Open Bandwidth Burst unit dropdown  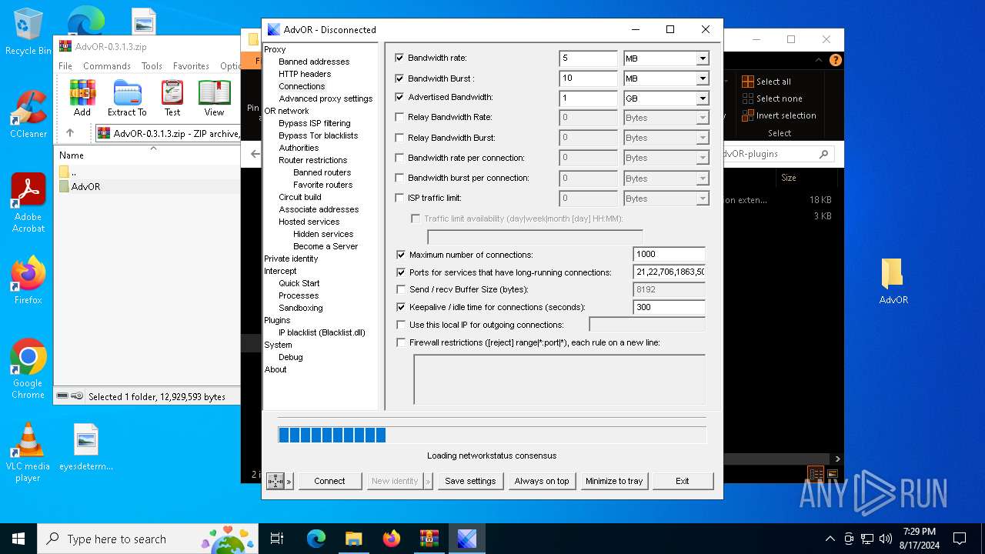click(702, 78)
